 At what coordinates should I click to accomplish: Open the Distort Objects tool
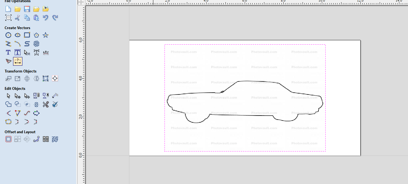[x=46, y=78]
